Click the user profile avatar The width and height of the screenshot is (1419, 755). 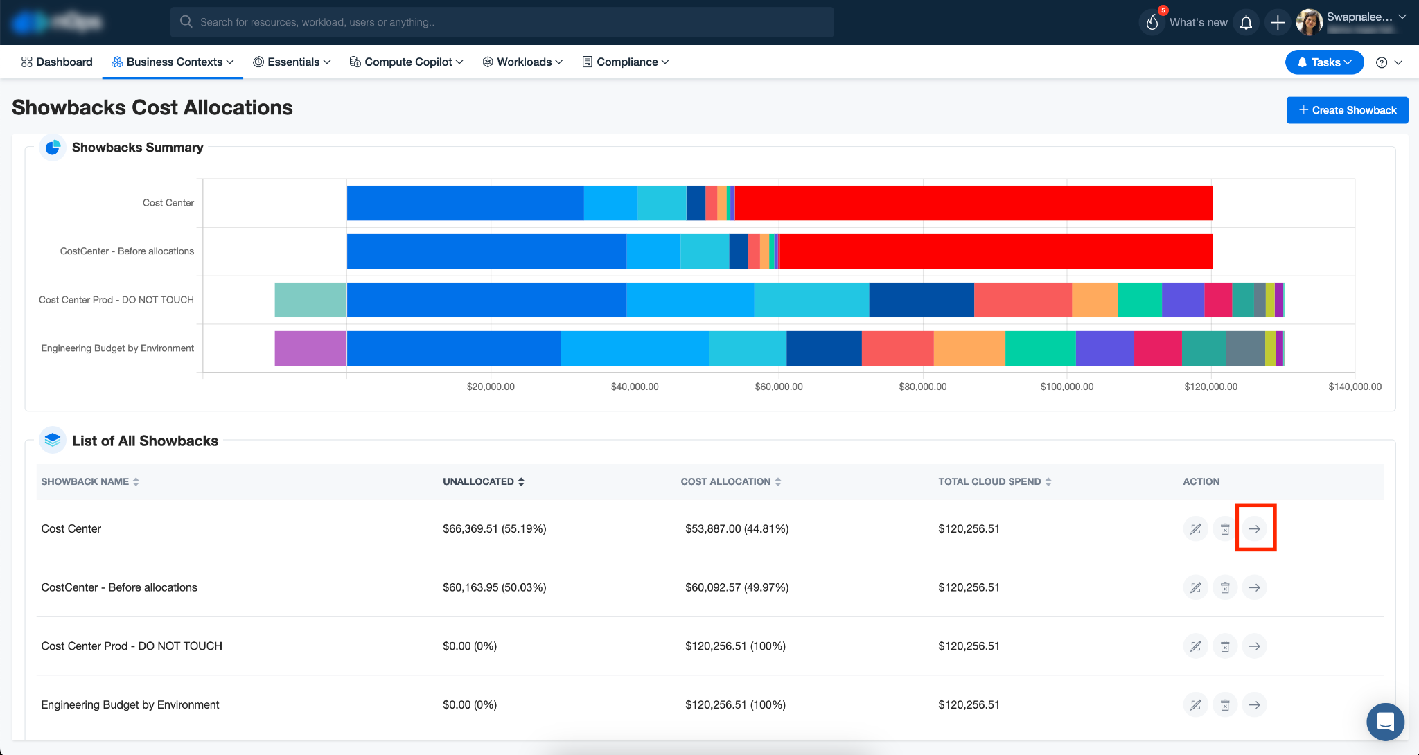(x=1309, y=22)
